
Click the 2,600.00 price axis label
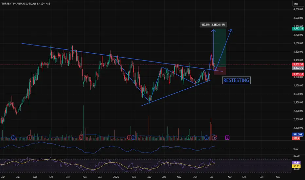coord(298,128)
